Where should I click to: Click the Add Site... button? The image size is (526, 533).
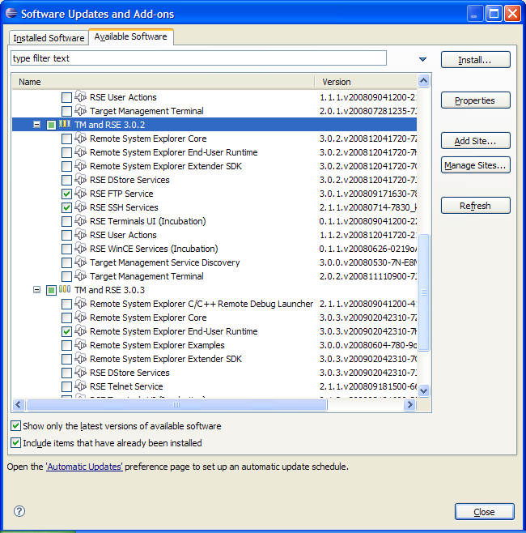click(475, 141)
